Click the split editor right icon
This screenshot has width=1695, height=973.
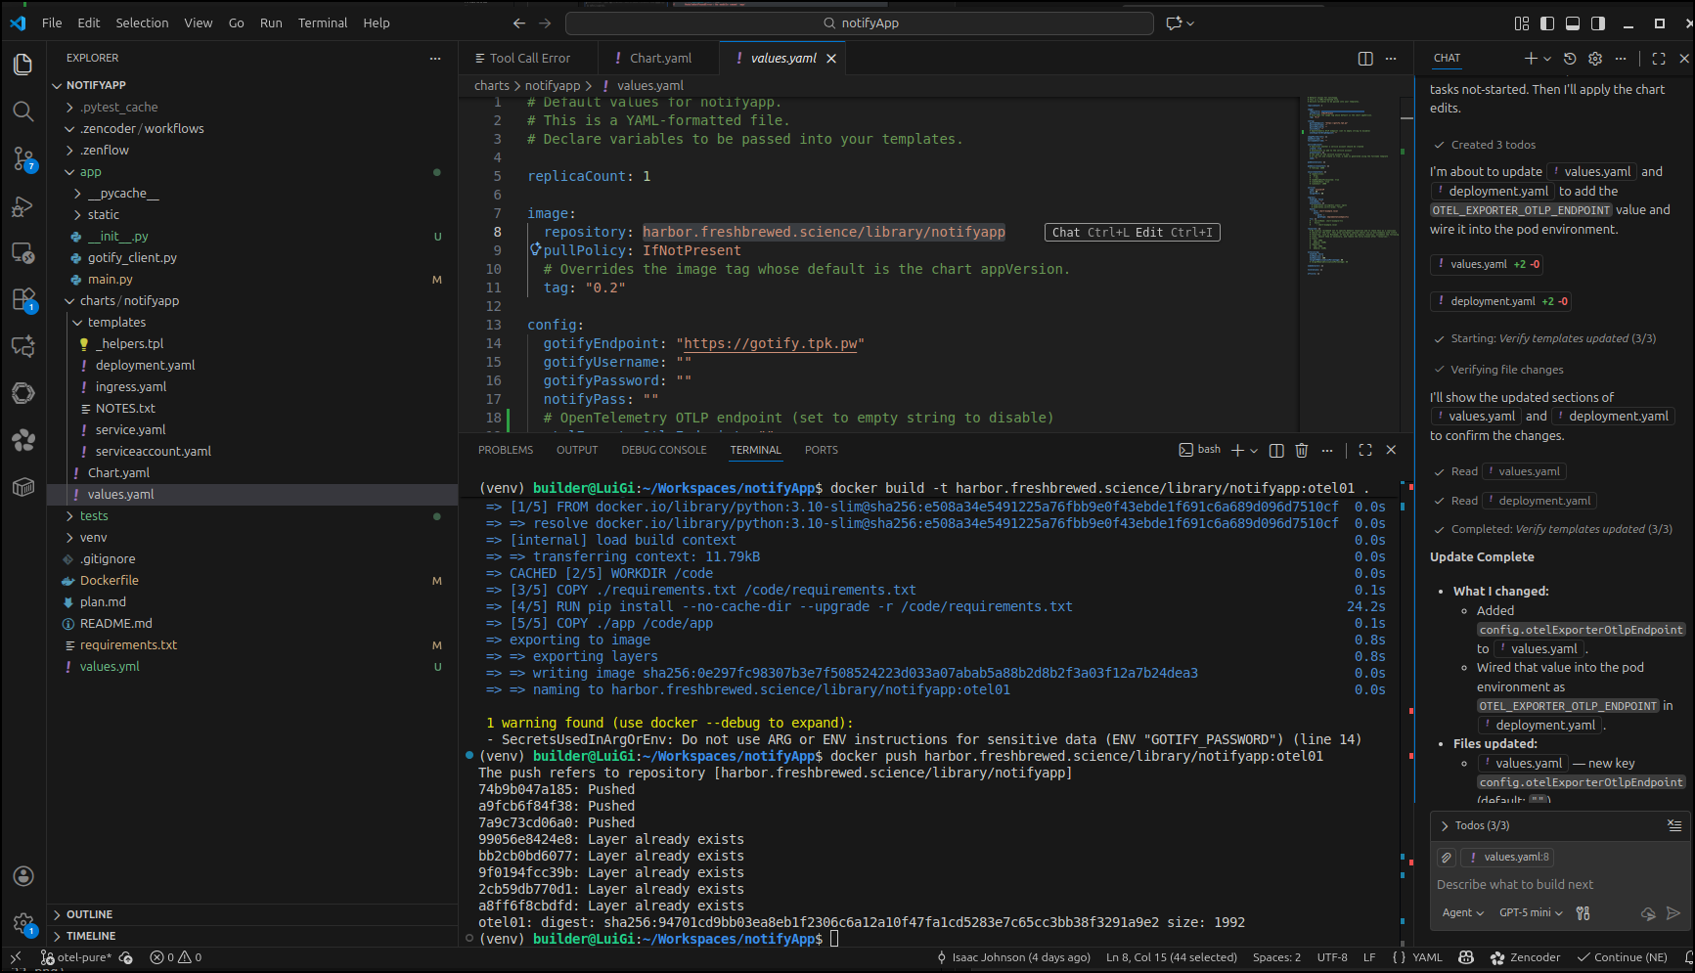[1365, 59]
